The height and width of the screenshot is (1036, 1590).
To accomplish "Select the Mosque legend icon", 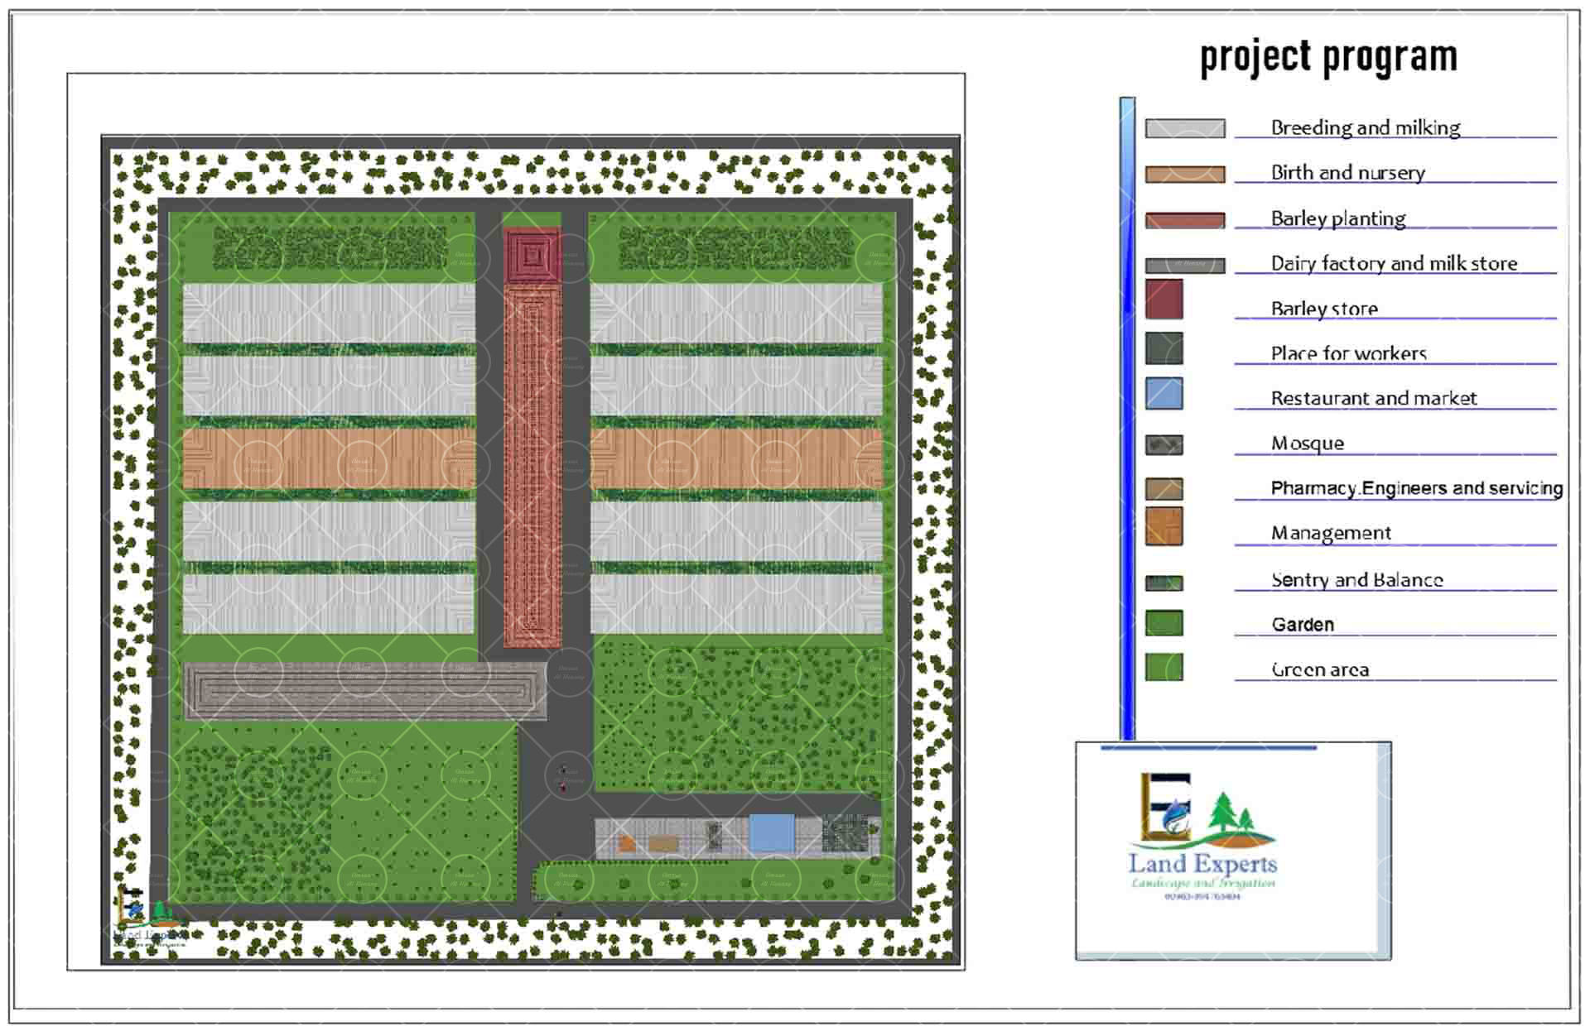I will (1164, 444).
